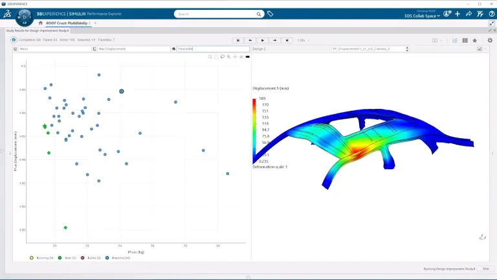Click the Search input field
Viewport: 497px width, 280px height.
pyautogui.click(x=217, y=14)
